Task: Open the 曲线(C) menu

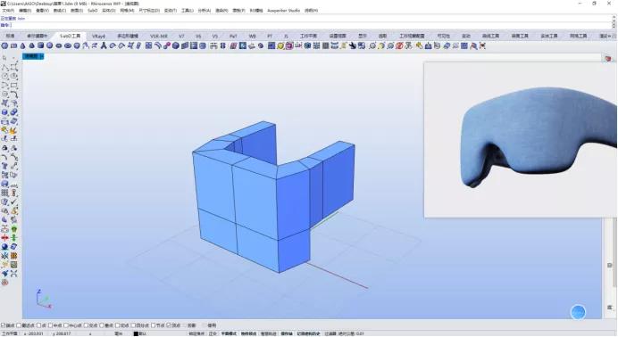Action: click(60, 10)
